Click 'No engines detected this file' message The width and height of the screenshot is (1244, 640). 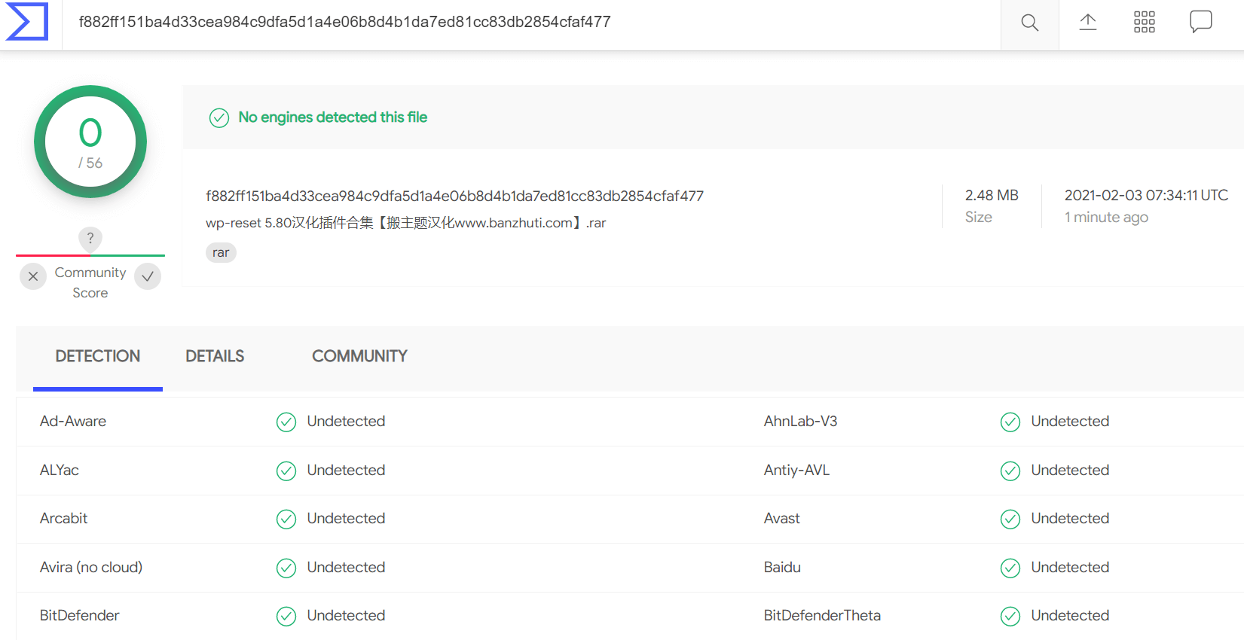tap(333, 117)
